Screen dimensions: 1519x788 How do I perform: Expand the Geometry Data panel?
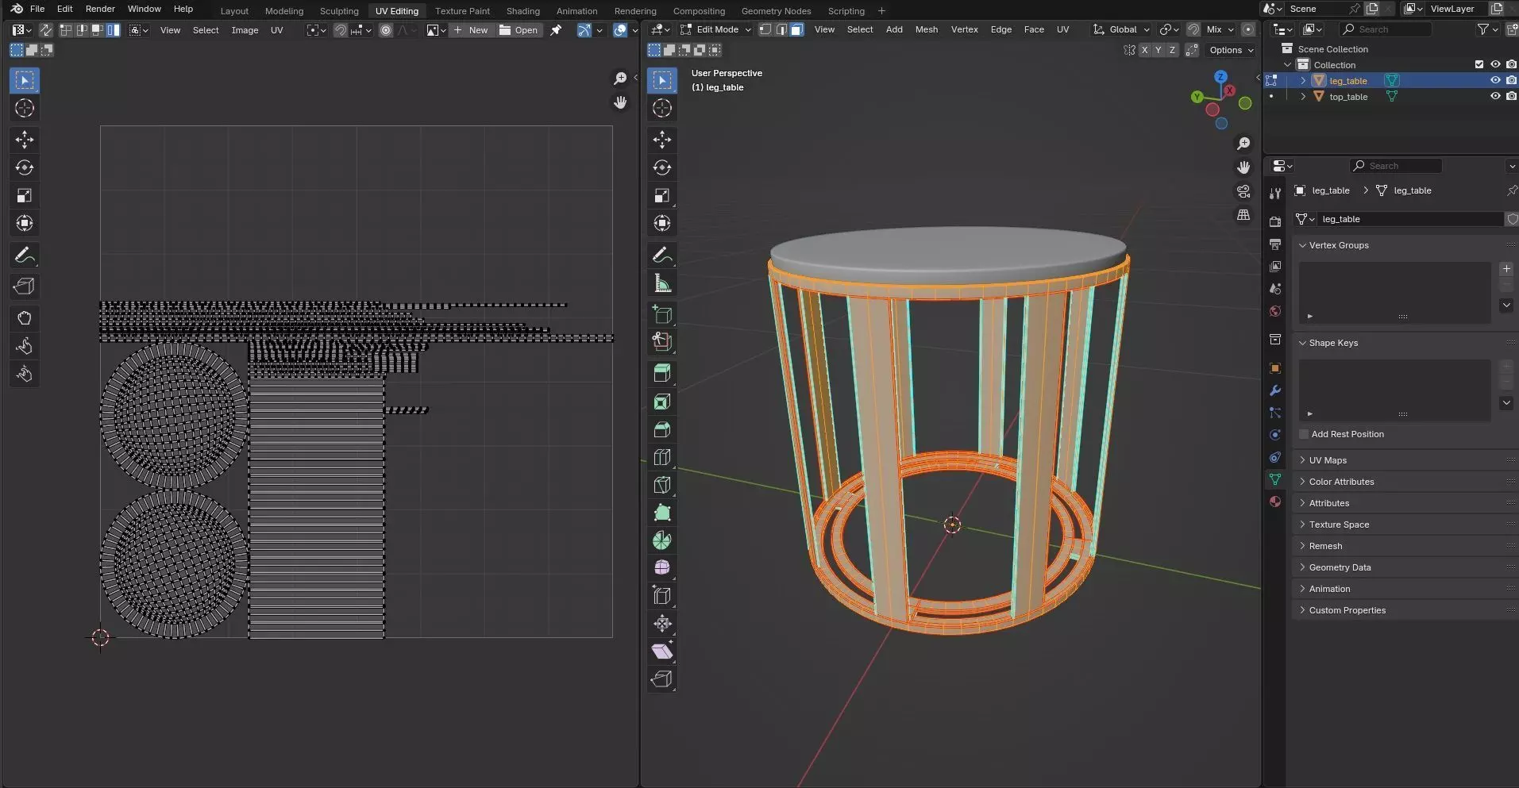(1340, 567)
